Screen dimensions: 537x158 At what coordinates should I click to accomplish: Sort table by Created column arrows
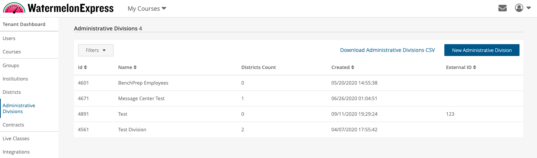tap(353, 68)
